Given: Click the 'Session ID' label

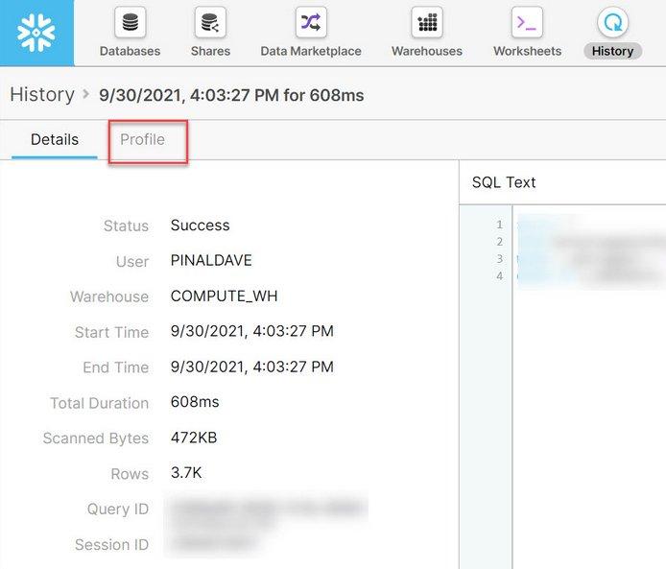Looking at the screenshot, I should pos(111,545).
